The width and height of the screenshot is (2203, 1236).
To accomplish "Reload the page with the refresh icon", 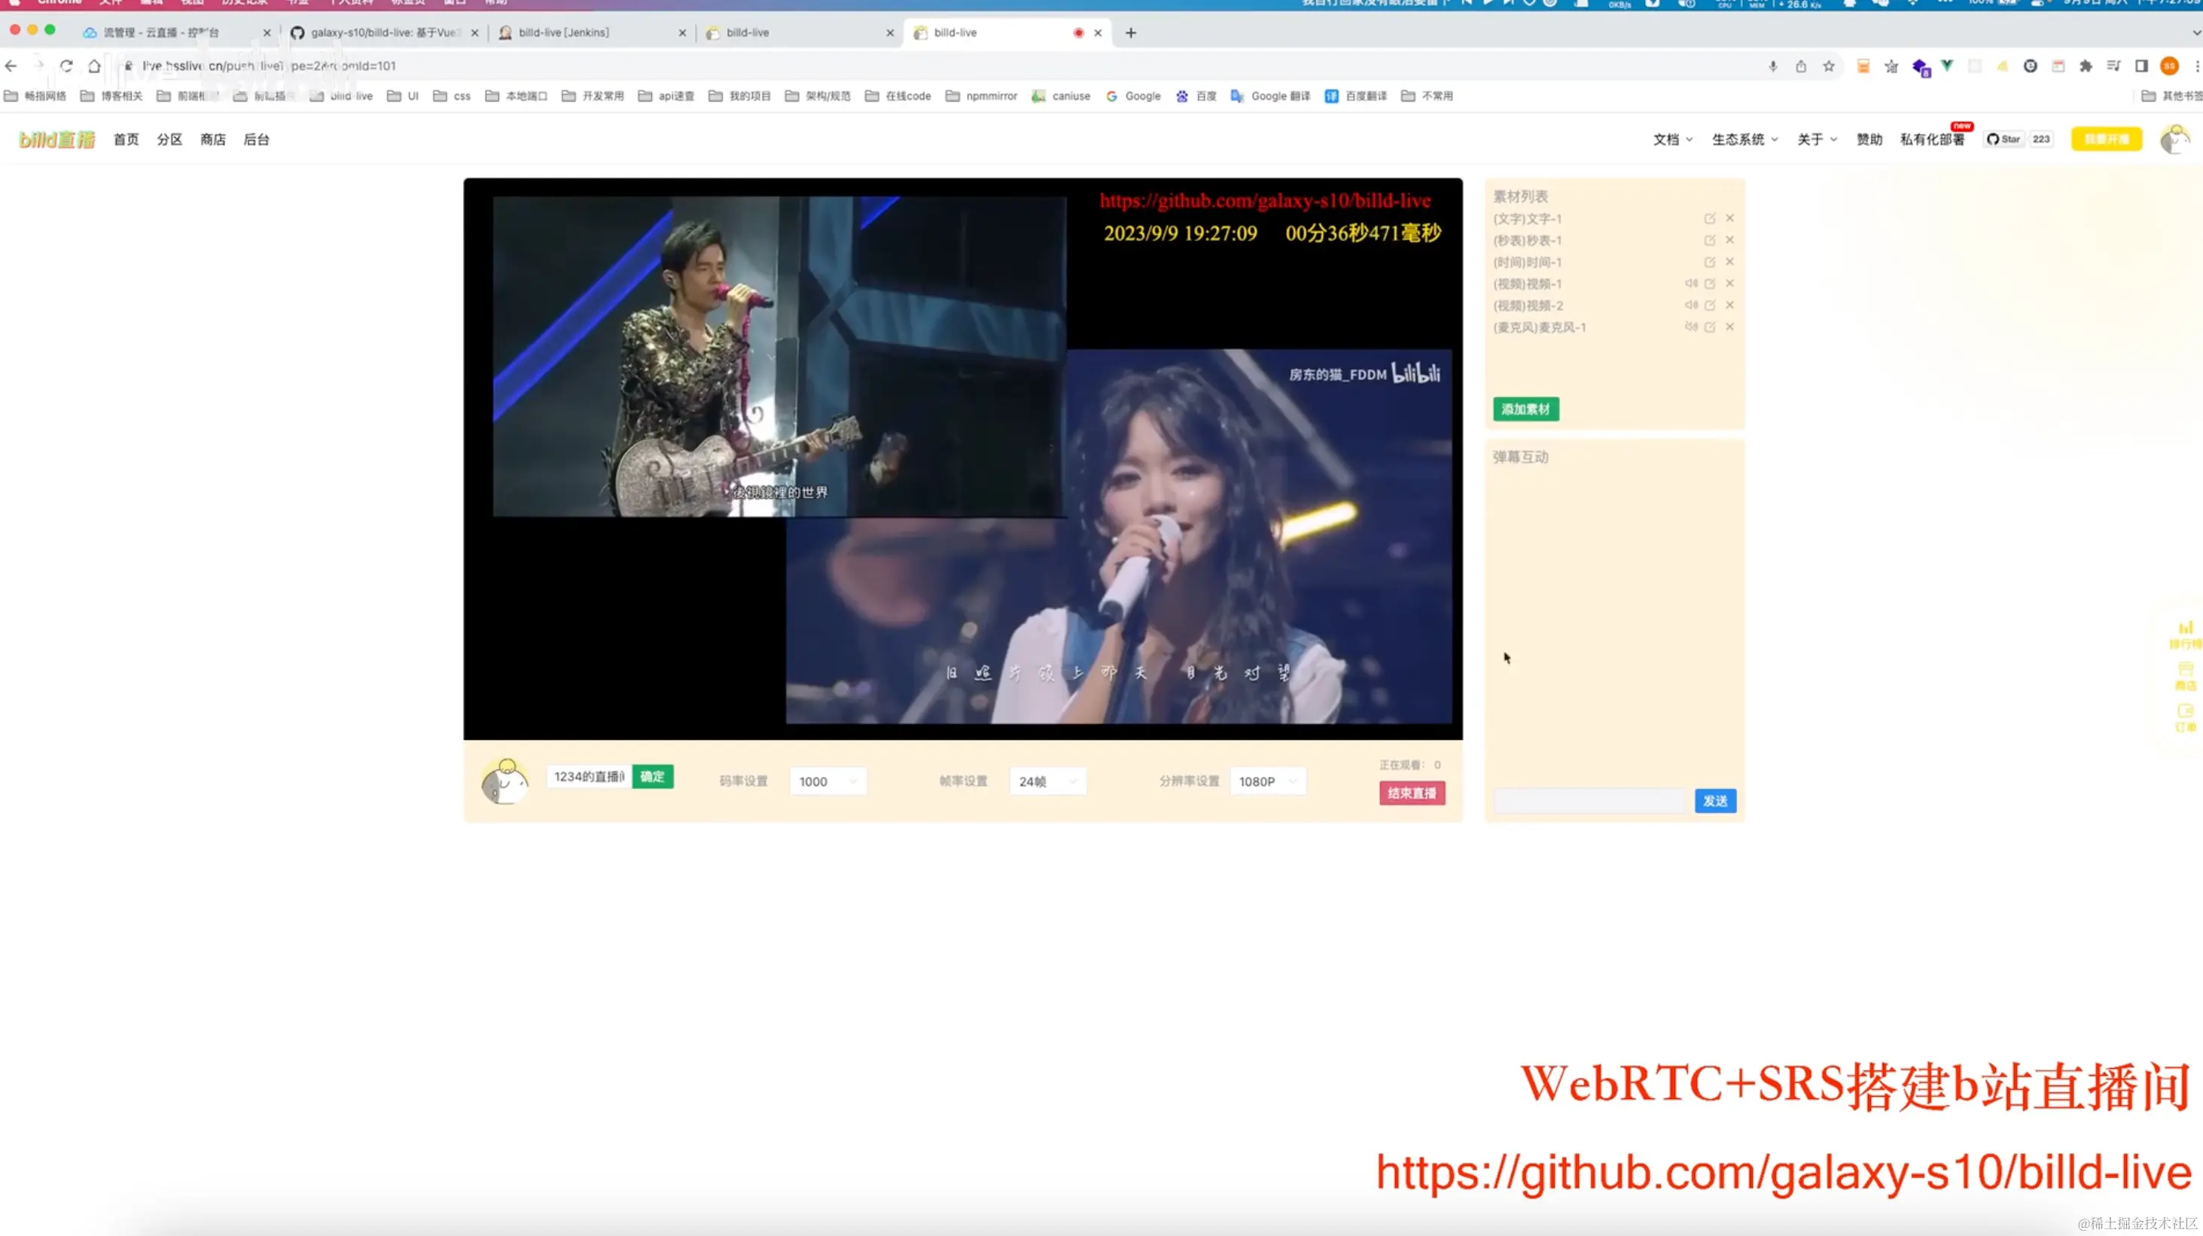I will point(66,65).
